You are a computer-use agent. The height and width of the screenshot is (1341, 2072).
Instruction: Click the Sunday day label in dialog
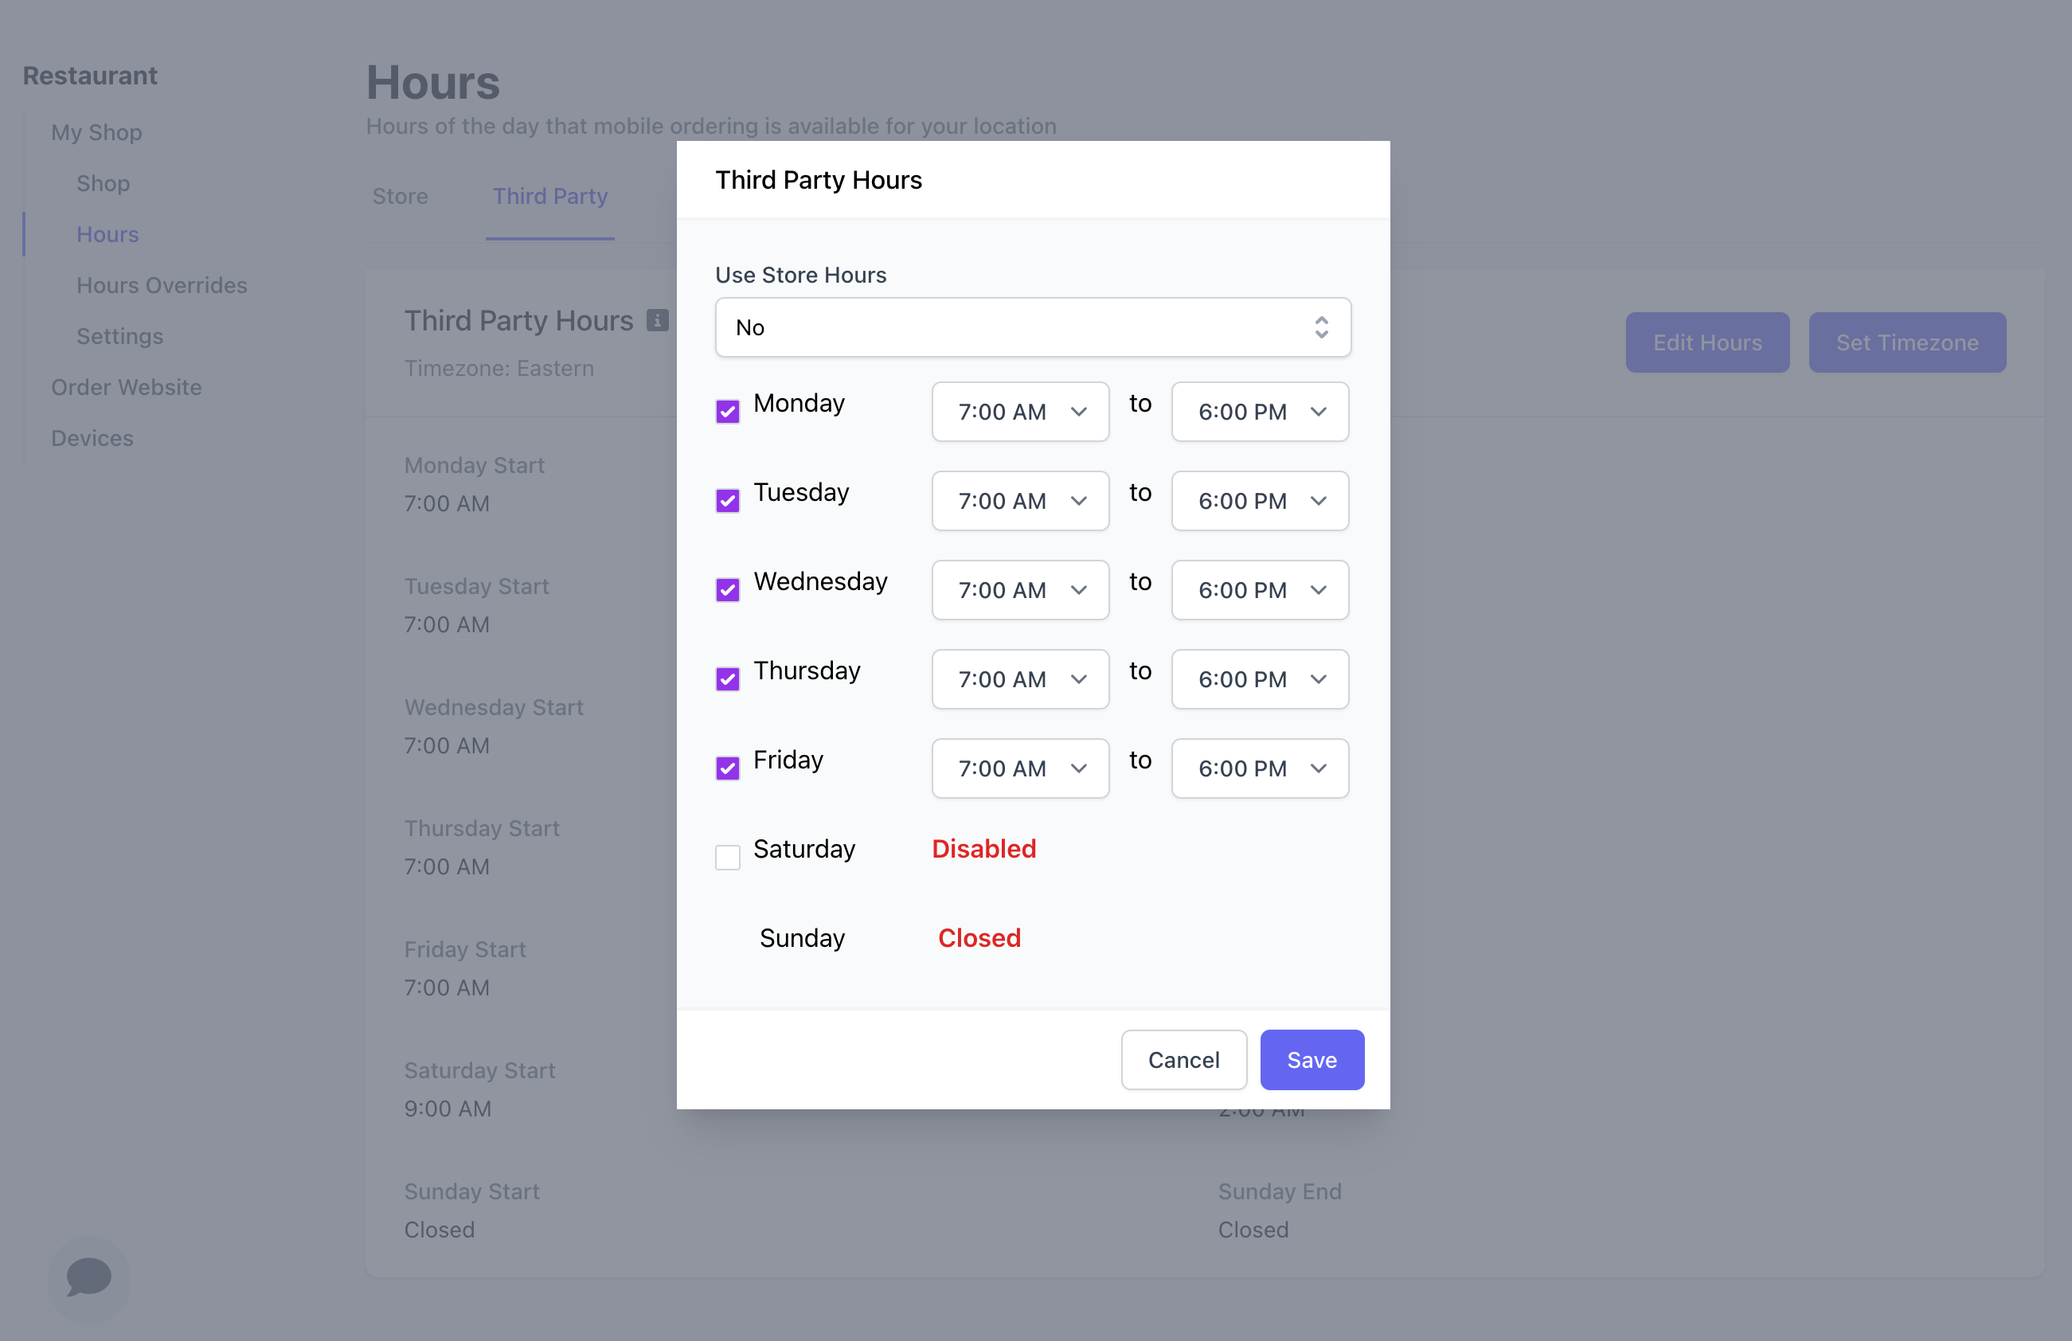click(802, 938)
